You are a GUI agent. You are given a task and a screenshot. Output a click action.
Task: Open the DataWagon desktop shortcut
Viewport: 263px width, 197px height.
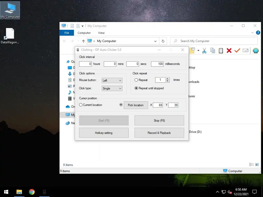pos(10,36)
